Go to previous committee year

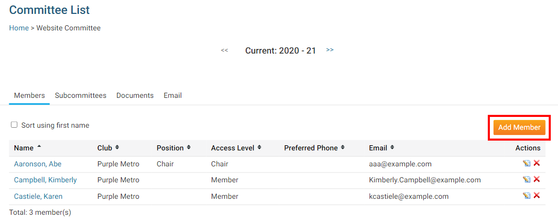225,50
